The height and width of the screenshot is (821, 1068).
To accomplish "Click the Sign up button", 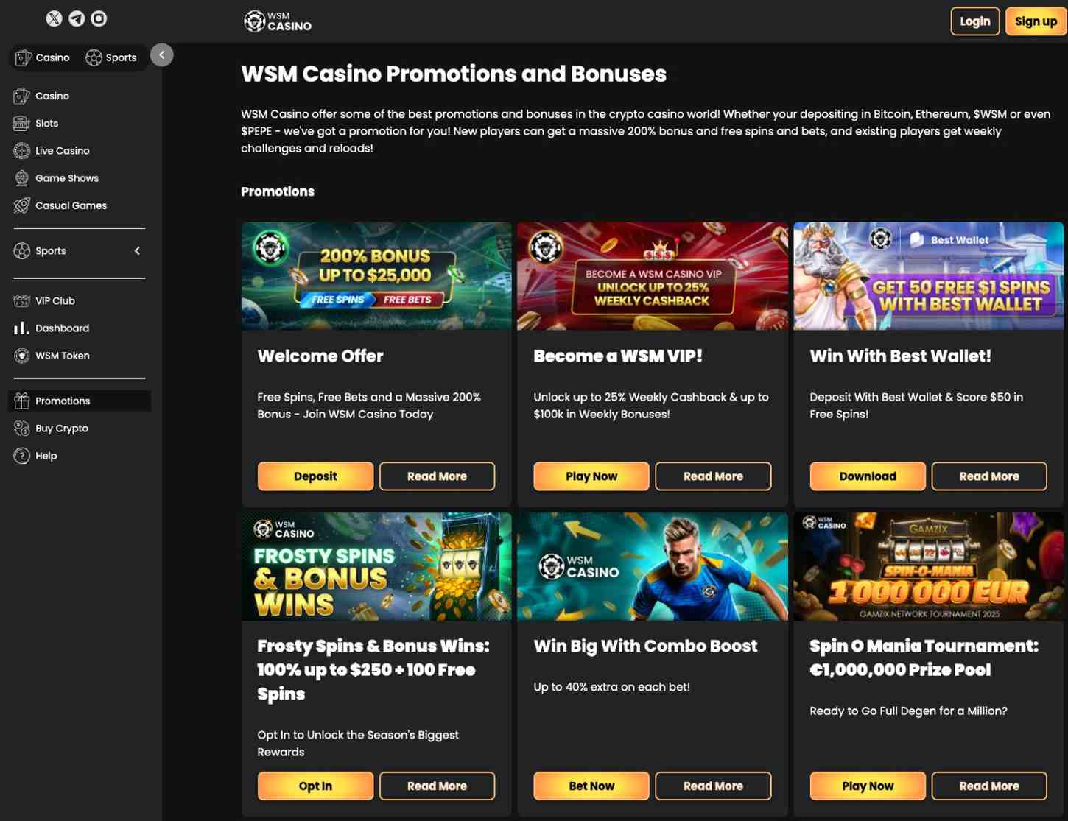I will point(1036,21).
